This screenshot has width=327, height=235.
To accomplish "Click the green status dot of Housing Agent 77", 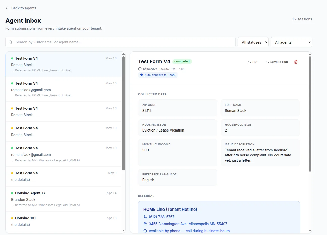I will 12,193.
